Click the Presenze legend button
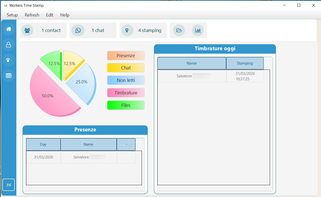This screenshot has width=321, height=197. [126, 56]
